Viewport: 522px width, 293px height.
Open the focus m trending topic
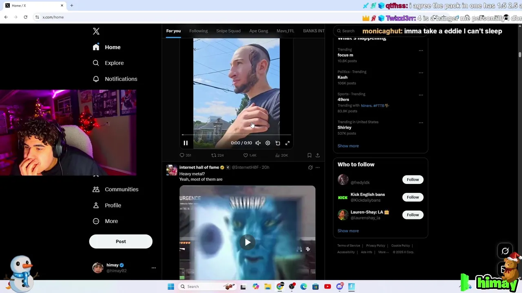(345, 55)
